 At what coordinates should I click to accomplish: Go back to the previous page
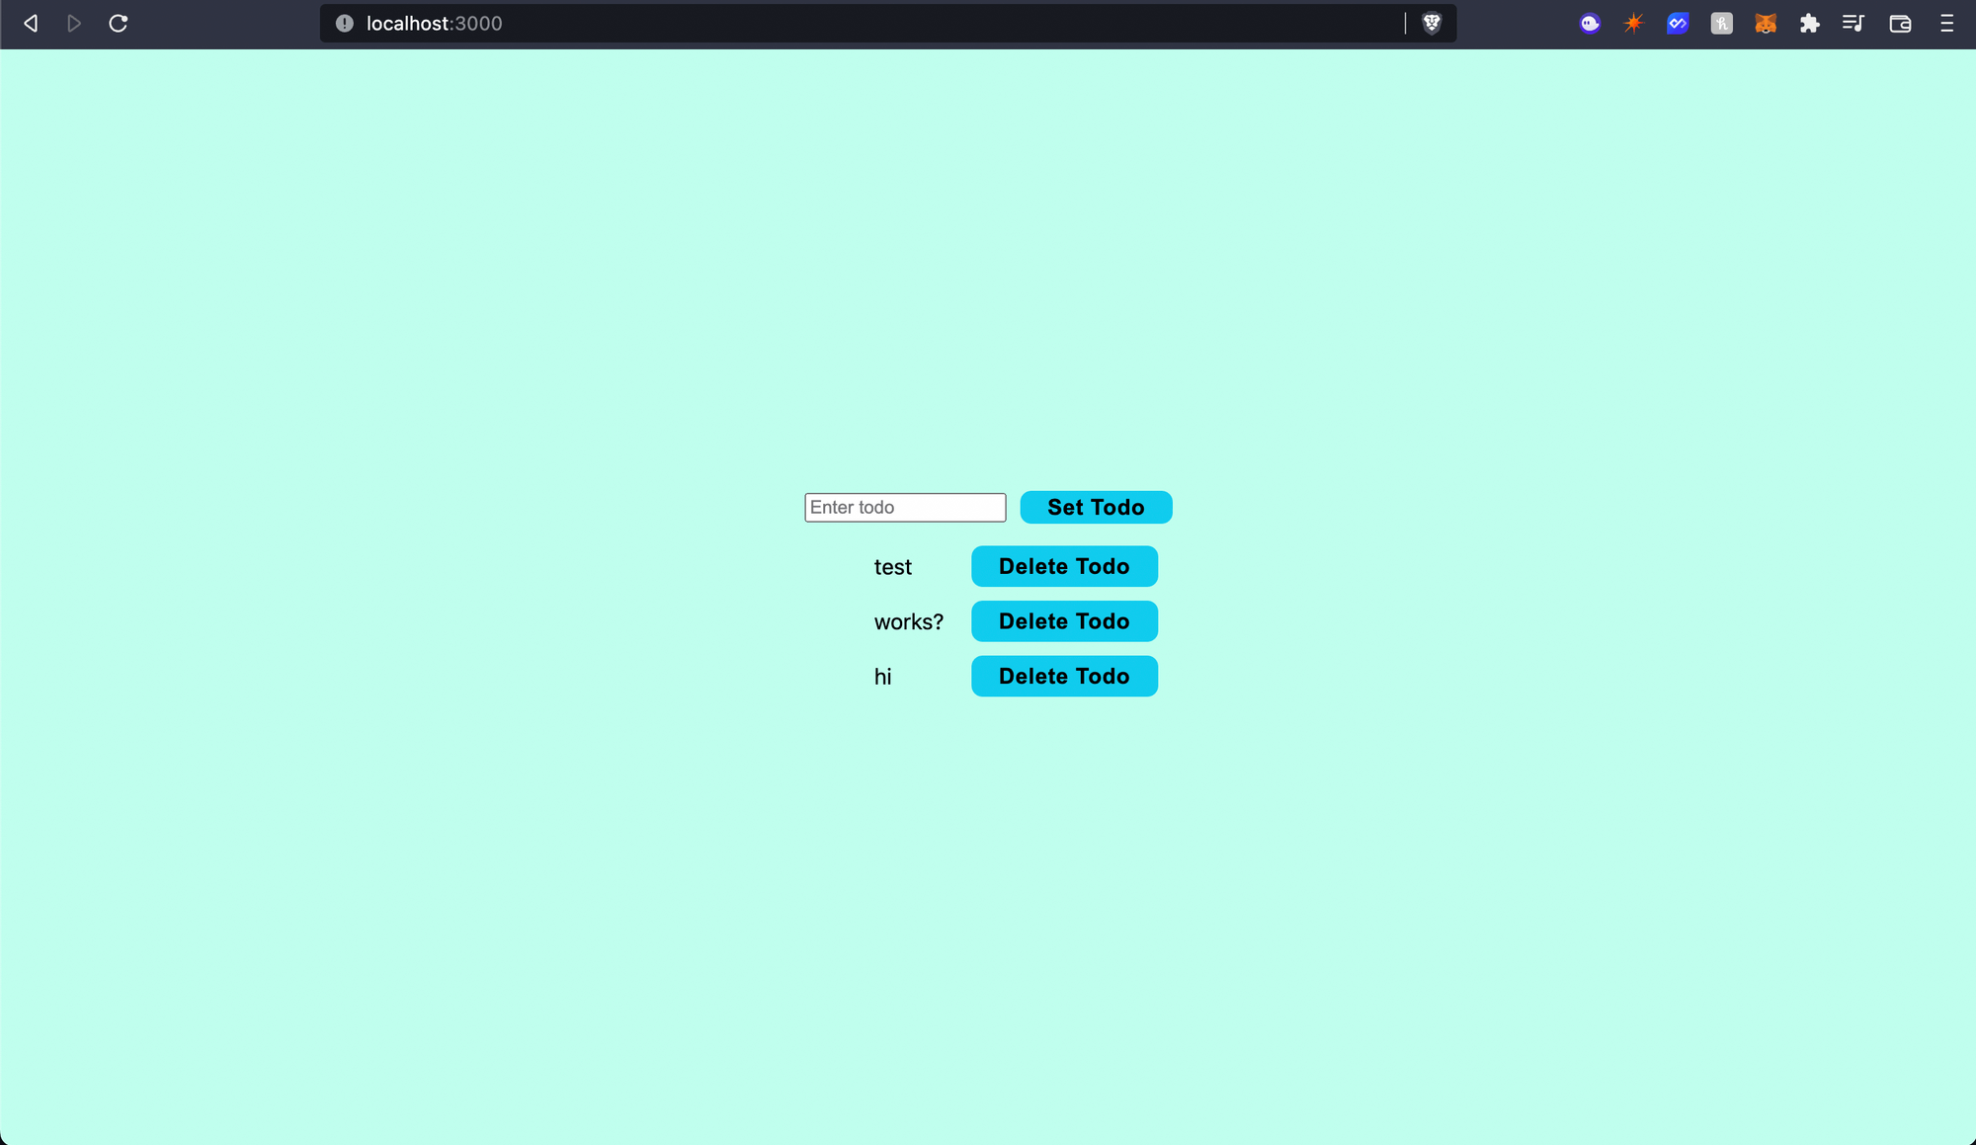pos(30,23)
